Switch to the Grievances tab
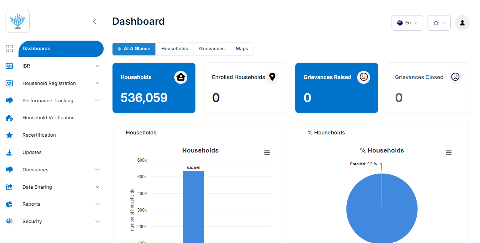Screen dimensions: 480x243 point(212,49)
